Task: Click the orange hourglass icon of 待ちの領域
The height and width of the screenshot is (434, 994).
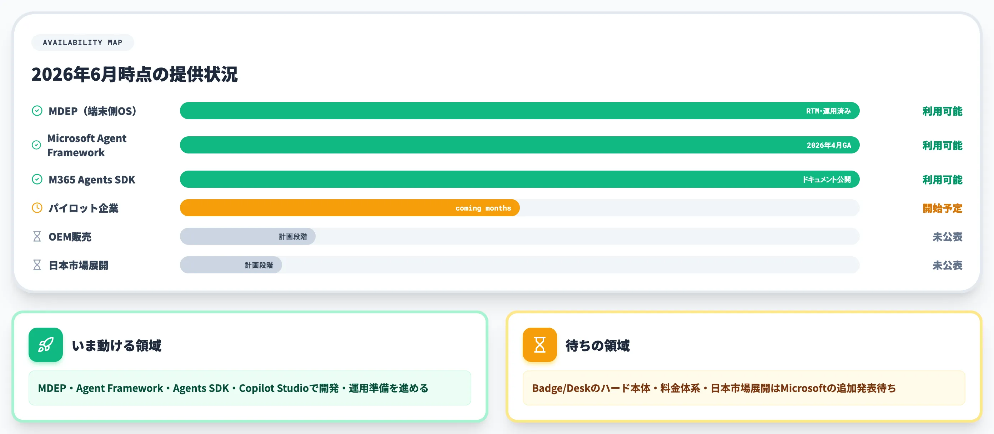Action: [539, 344]
